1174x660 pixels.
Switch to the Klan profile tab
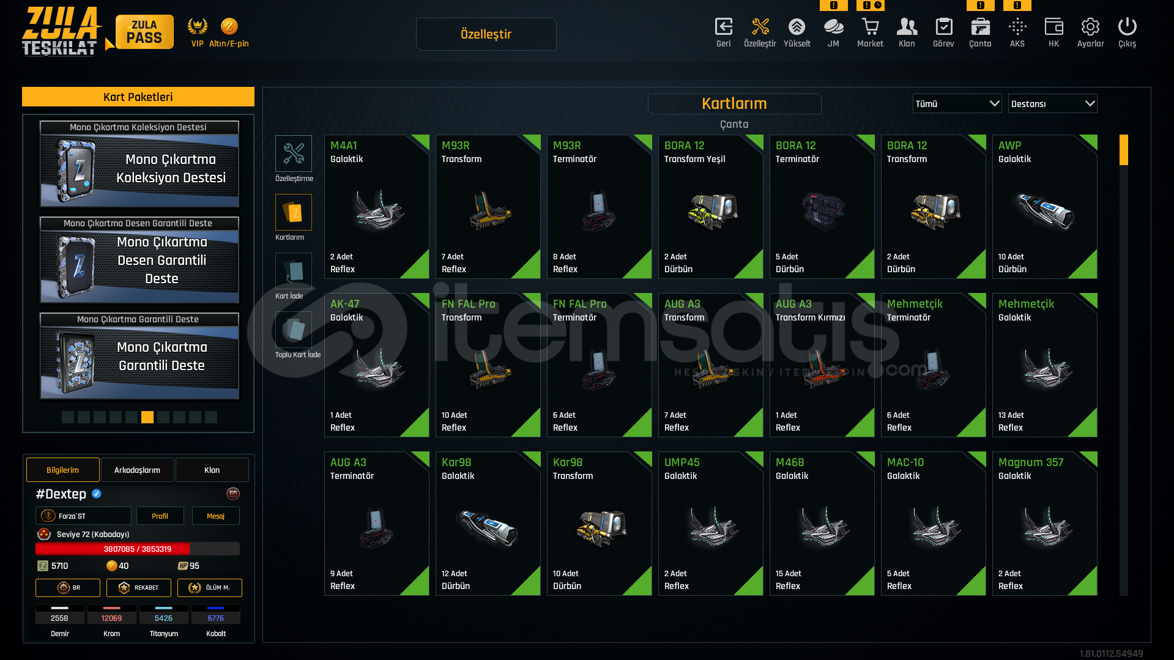coord(212,470)
